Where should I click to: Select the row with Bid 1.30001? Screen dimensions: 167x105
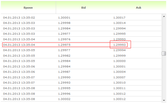tap(81, 17)
